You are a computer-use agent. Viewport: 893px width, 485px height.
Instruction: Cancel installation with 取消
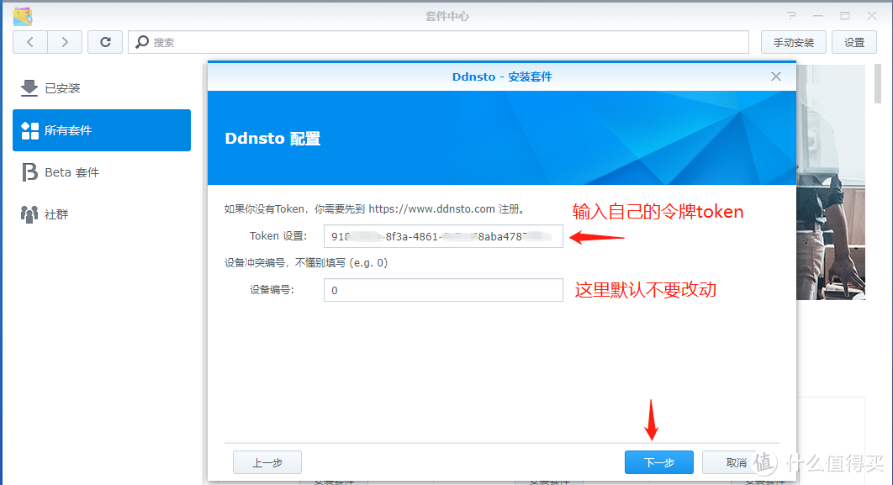(736, 462)
